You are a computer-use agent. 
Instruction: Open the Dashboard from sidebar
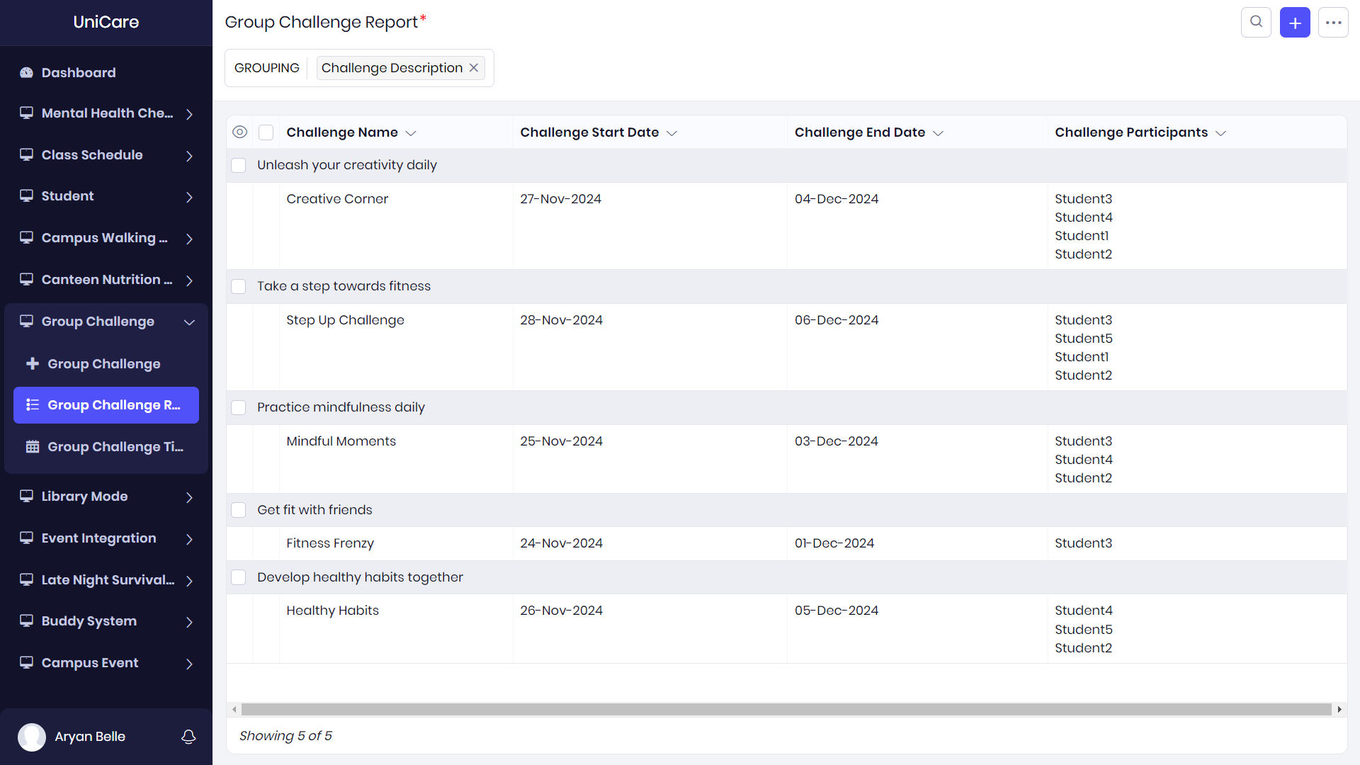coord(78,72)
